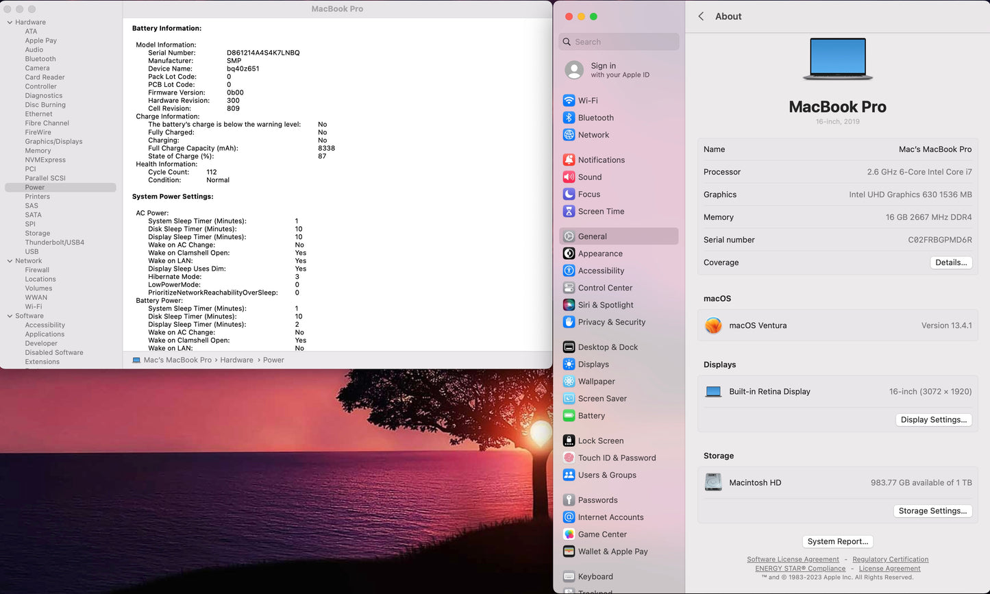Open Touch ID & Password fingerprint icon
The image size is (990, 594).
point(569,458)
